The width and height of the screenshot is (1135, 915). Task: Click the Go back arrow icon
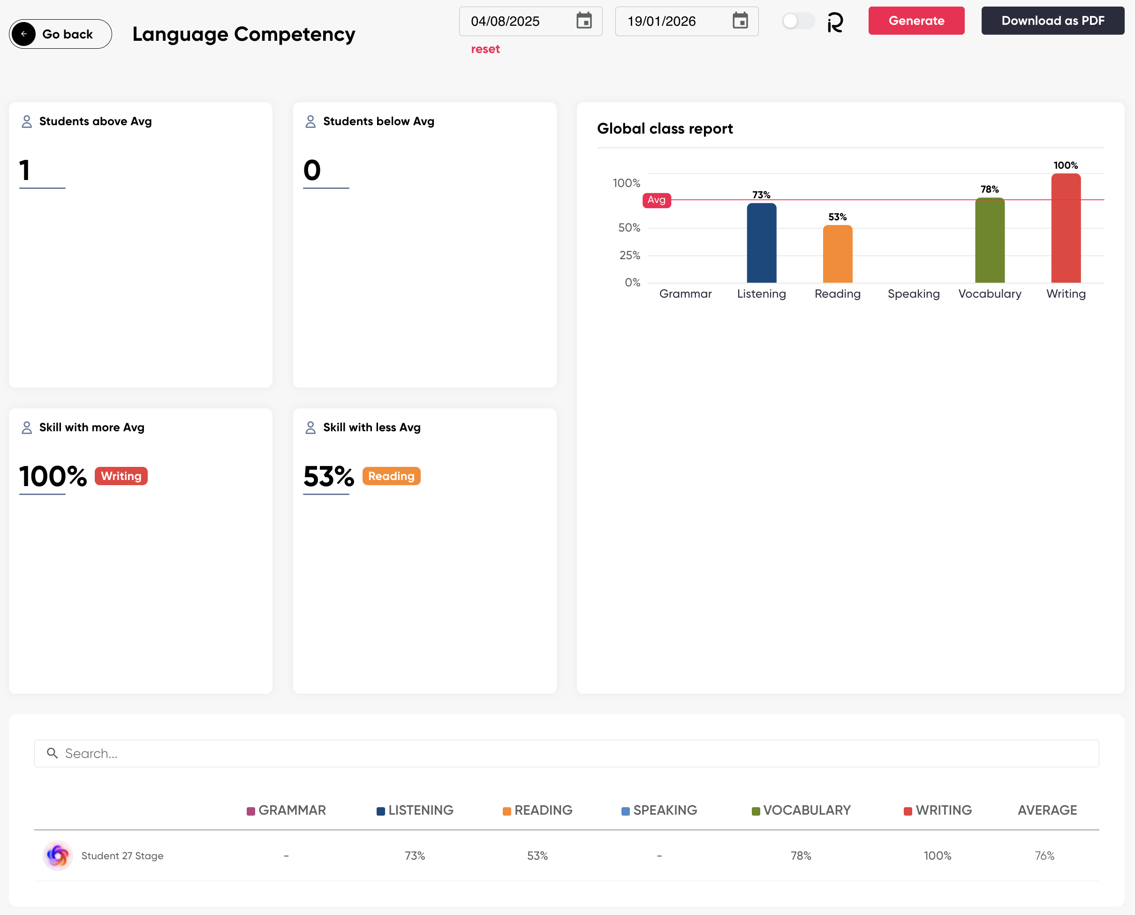[24, 34]
